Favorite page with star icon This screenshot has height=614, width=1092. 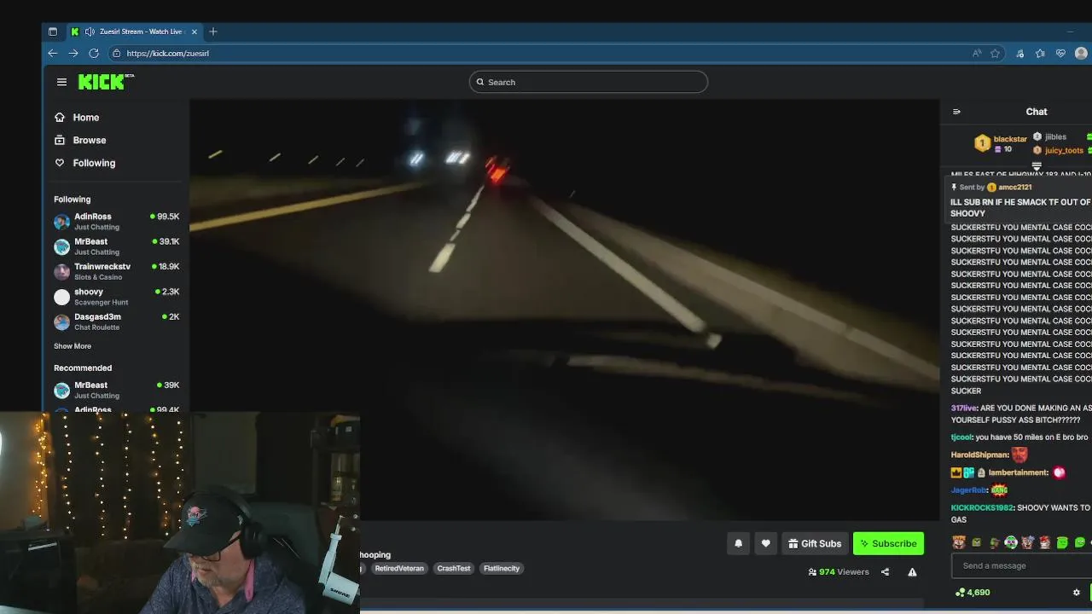pyautogui.click(x=995, y=53)
